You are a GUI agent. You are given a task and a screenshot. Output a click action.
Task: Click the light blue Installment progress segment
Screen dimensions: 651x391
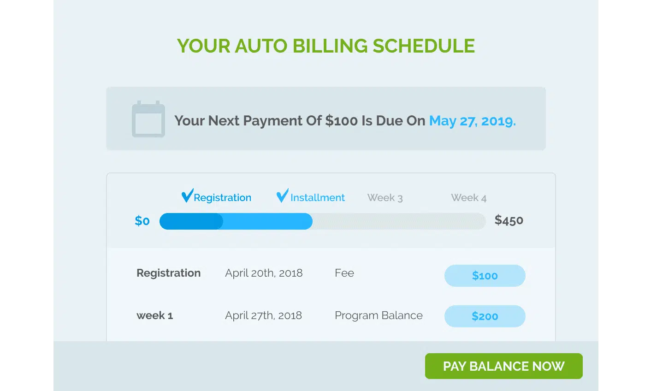[x=267, y=221]
